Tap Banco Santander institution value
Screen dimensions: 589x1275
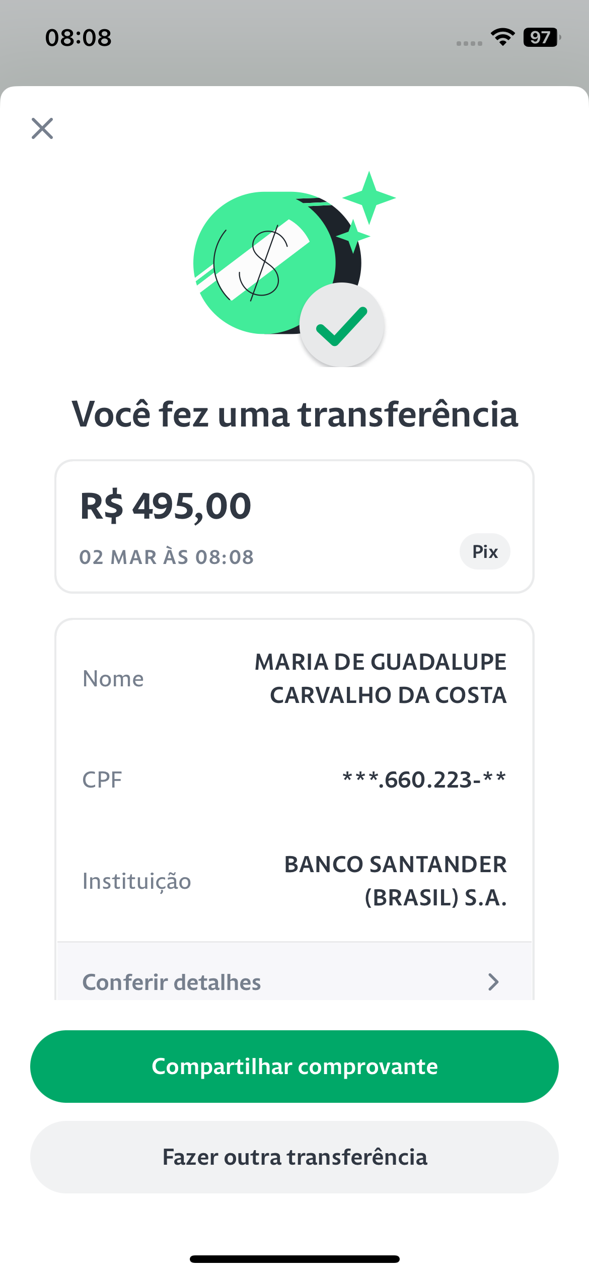pyautogui.click(x=396, y=881)
